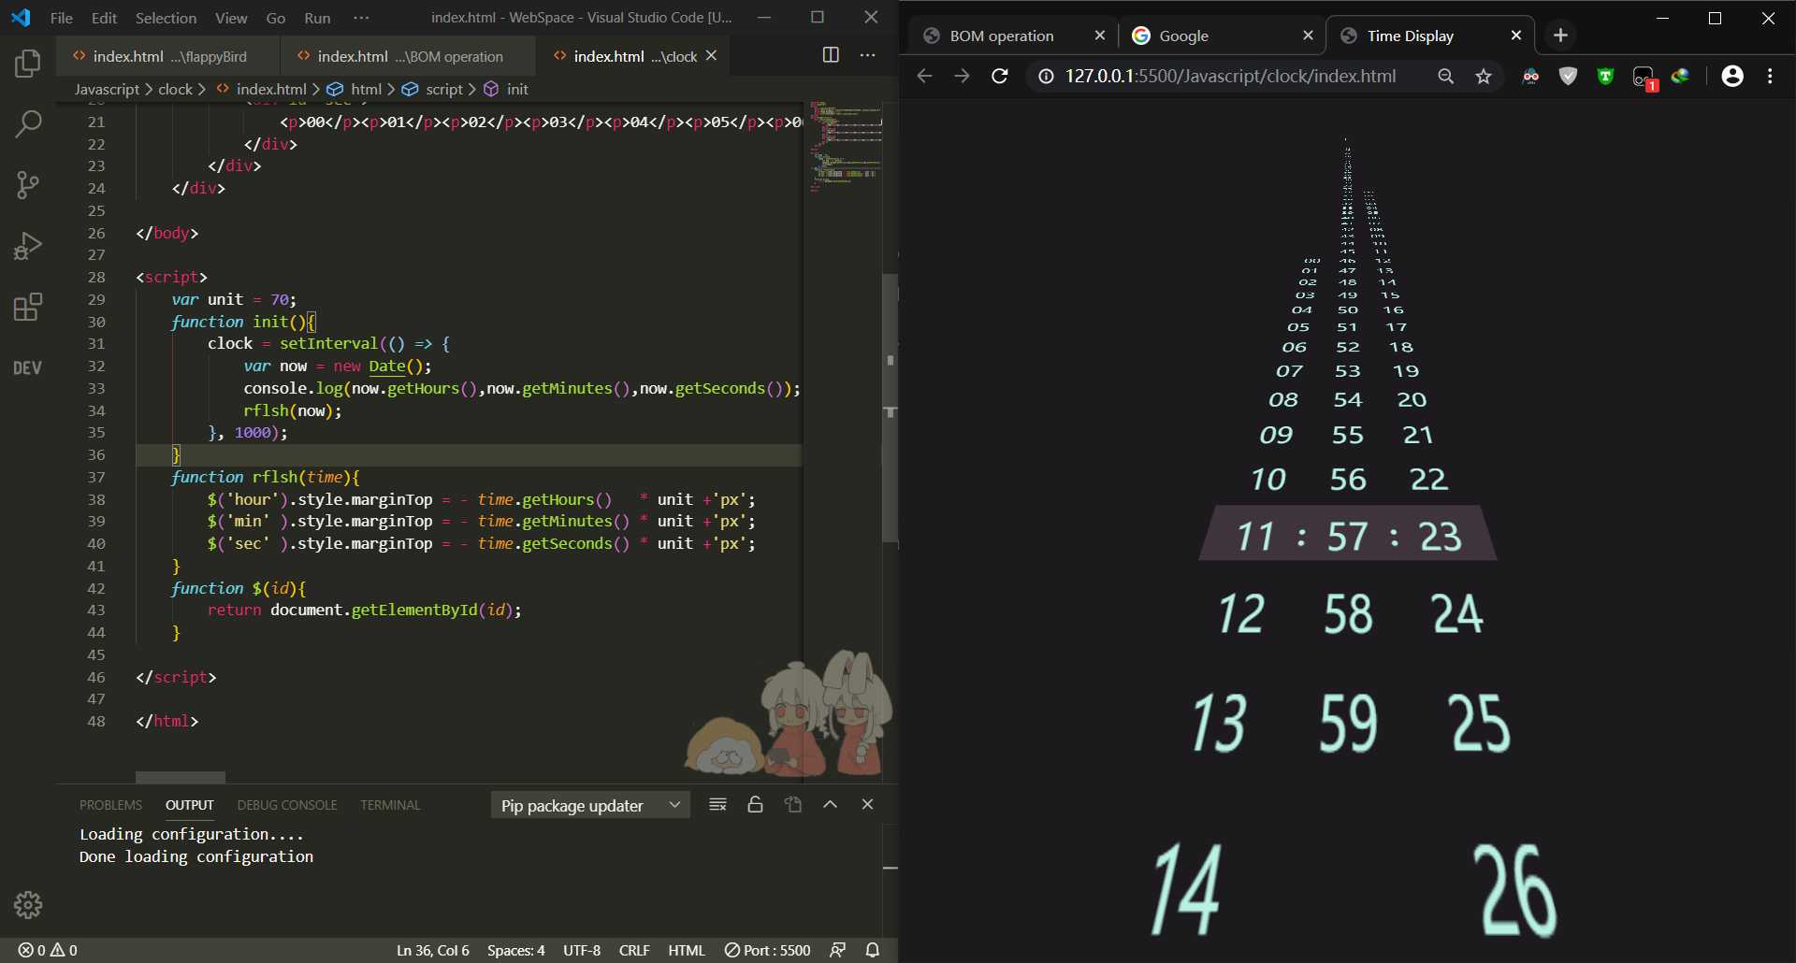Maximize the bottom panel size
Screen dimensions: 1796x963
[831, 805]
